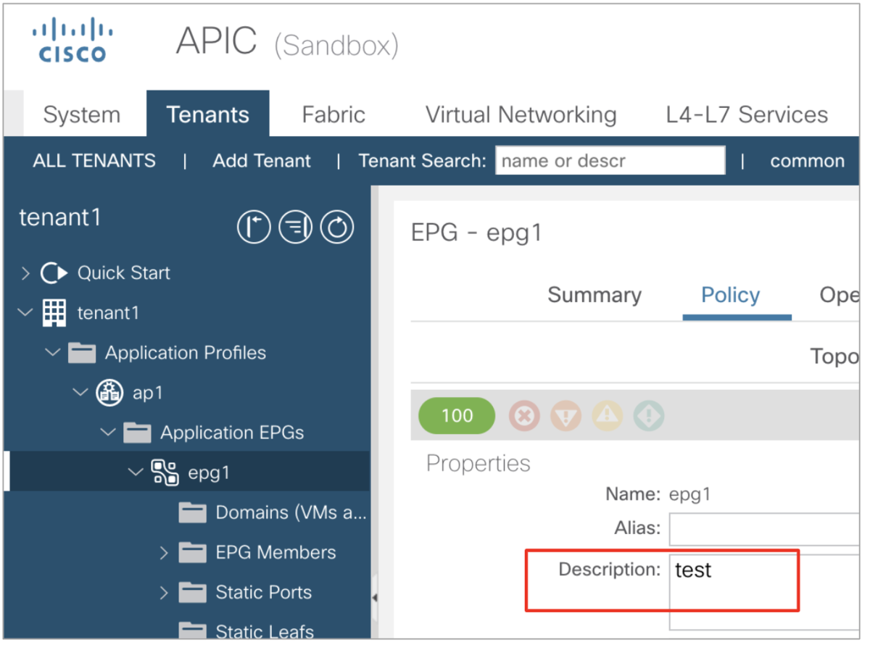
Task: Collapse the epg1 node
Action: pos(136,472)
